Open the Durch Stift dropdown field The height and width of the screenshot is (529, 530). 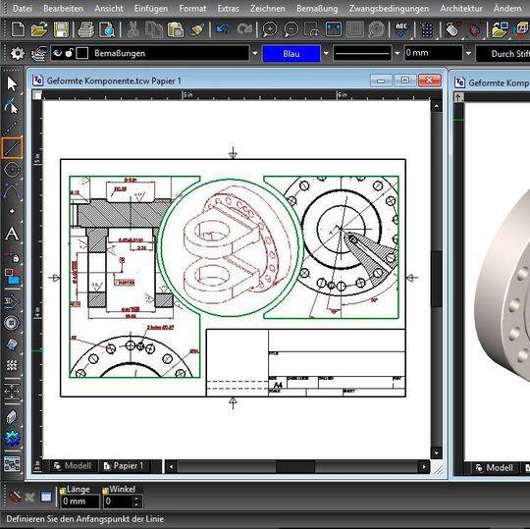point(503,53)
